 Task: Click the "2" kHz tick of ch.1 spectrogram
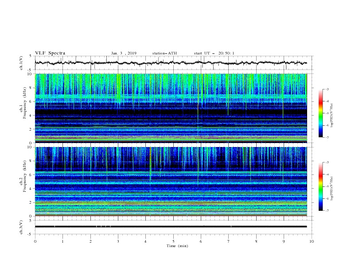point(31,129)
